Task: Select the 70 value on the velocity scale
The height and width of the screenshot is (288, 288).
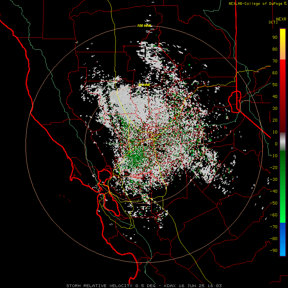Action: 275,61
